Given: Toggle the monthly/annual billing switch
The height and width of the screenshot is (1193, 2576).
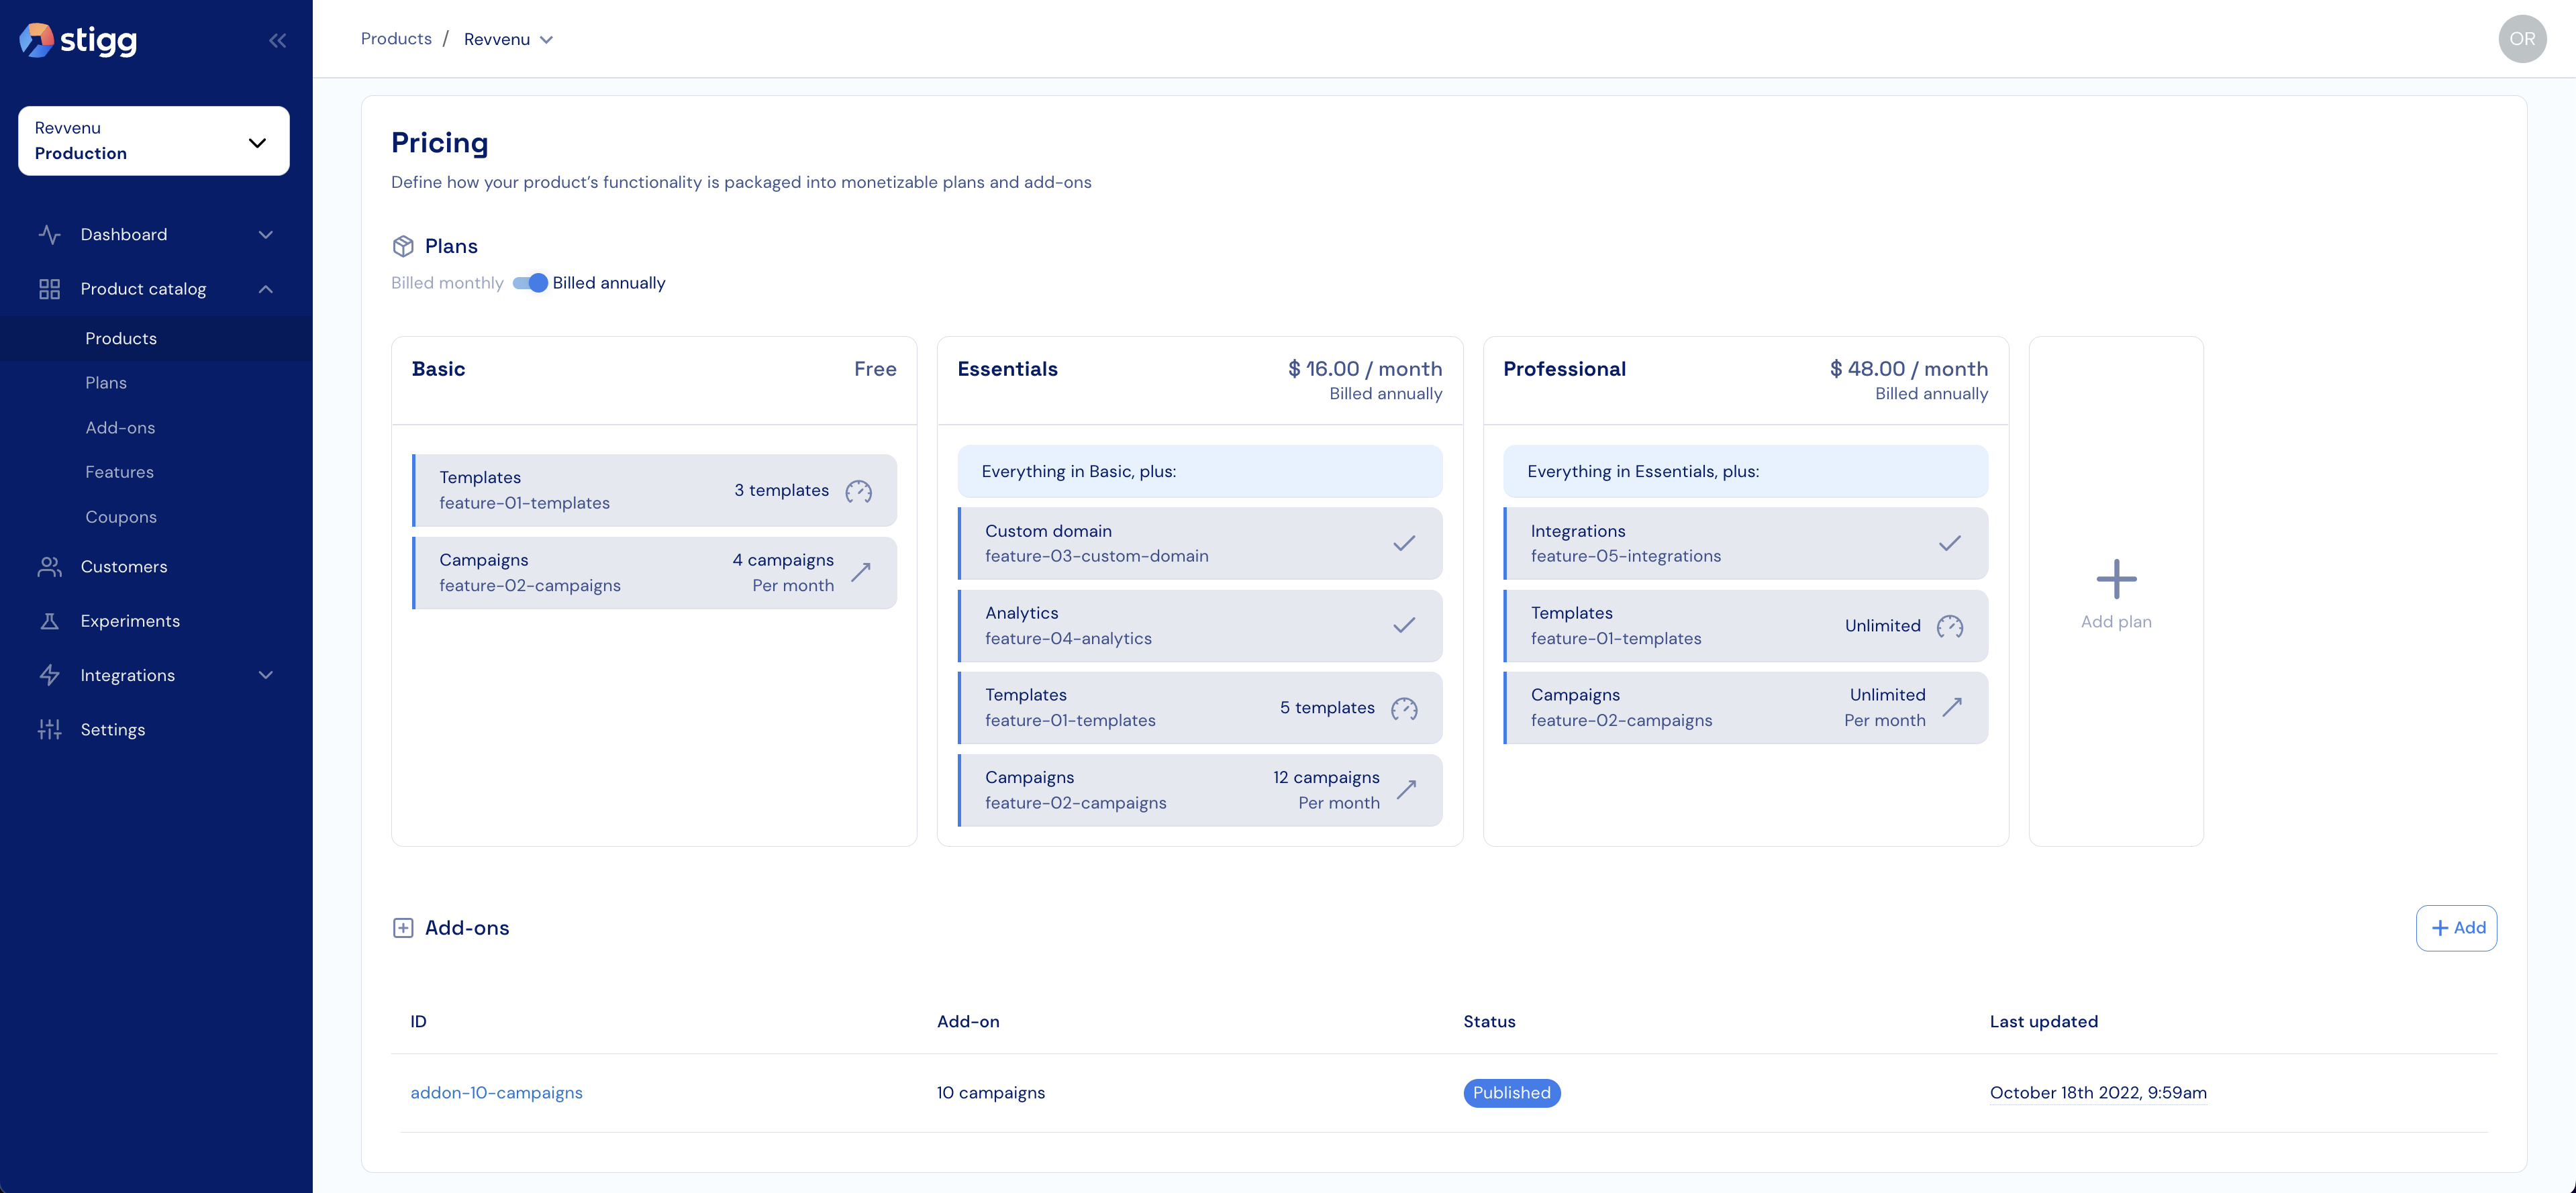Looking at the screenshot, I should [530, 283].
